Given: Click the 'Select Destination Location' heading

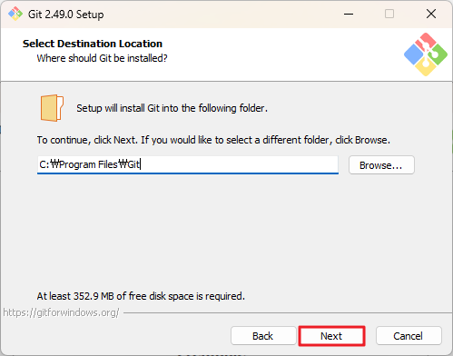Looking at the screenshot, I should click(93, 44).
